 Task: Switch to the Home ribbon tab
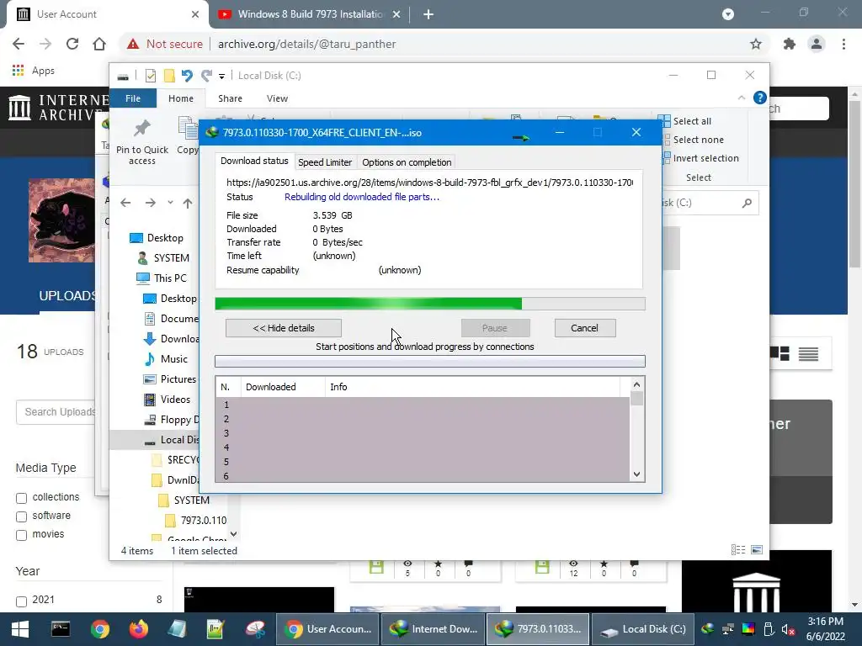coord(181,98)
